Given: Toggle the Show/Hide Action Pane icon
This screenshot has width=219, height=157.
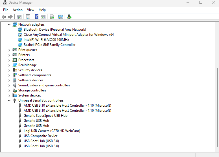Looking at the screenshot, I should pyautogui.click(x=43, y=17).
